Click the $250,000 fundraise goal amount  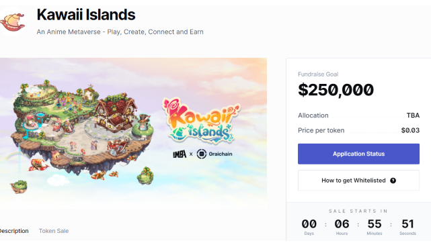[x=336, y=90]
